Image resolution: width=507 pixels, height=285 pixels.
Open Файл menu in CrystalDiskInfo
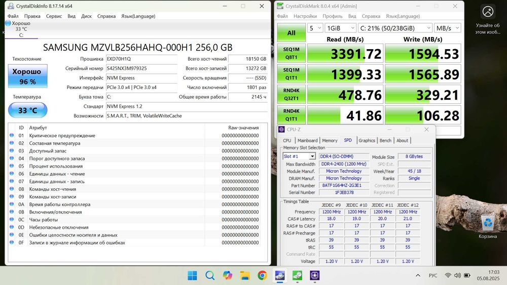pyautogui.click(x=13, y=16)
